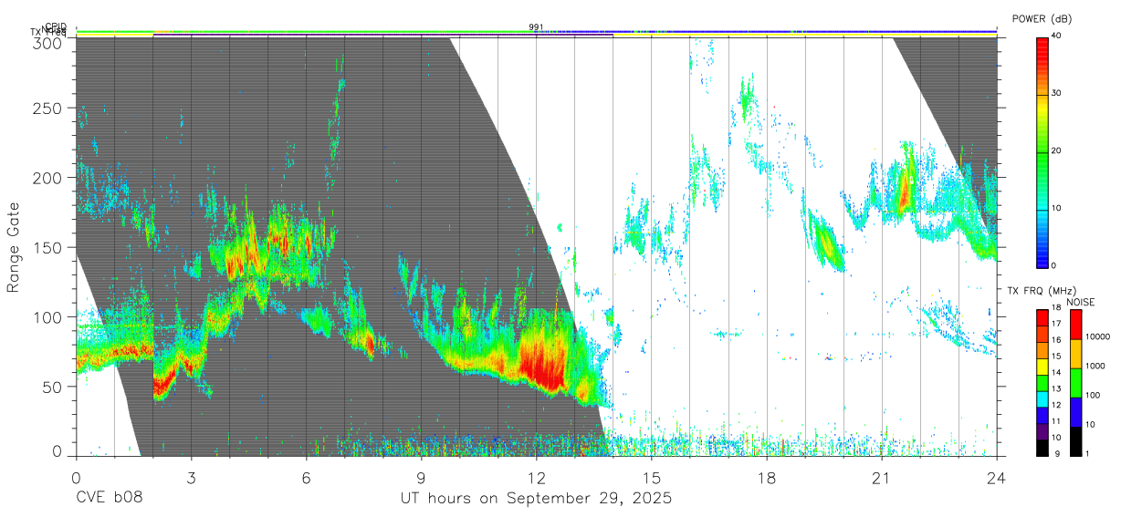The image size is (1121, 517).
Task: Click the 200 range gate tick label
Action: pos(47,178)
